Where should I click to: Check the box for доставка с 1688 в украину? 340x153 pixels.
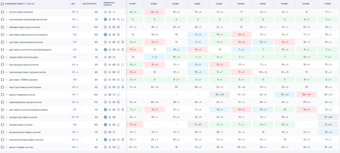(2, 80)
